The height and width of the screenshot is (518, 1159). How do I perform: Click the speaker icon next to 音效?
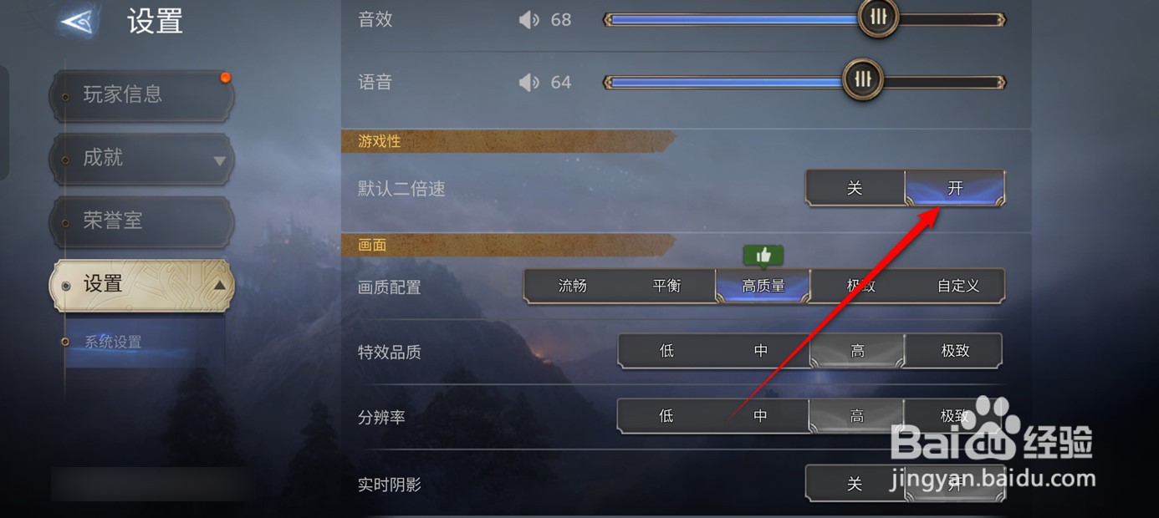point(529,19)
